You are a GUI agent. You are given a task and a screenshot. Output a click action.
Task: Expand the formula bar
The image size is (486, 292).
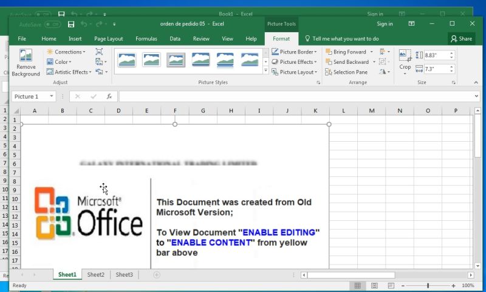pos(476,96)
